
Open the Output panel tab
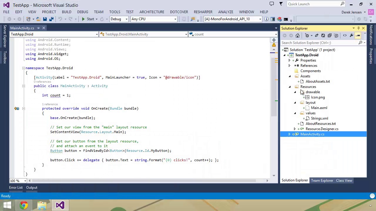(32, 188)
